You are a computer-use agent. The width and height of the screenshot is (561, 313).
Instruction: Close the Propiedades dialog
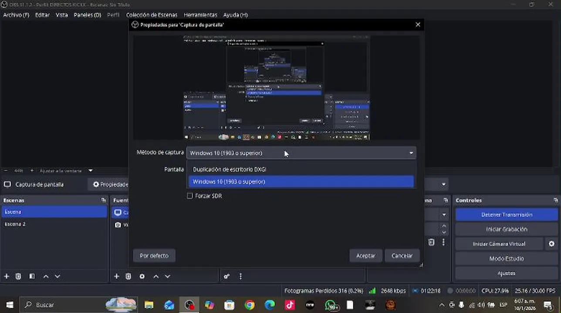pos(418,25)
